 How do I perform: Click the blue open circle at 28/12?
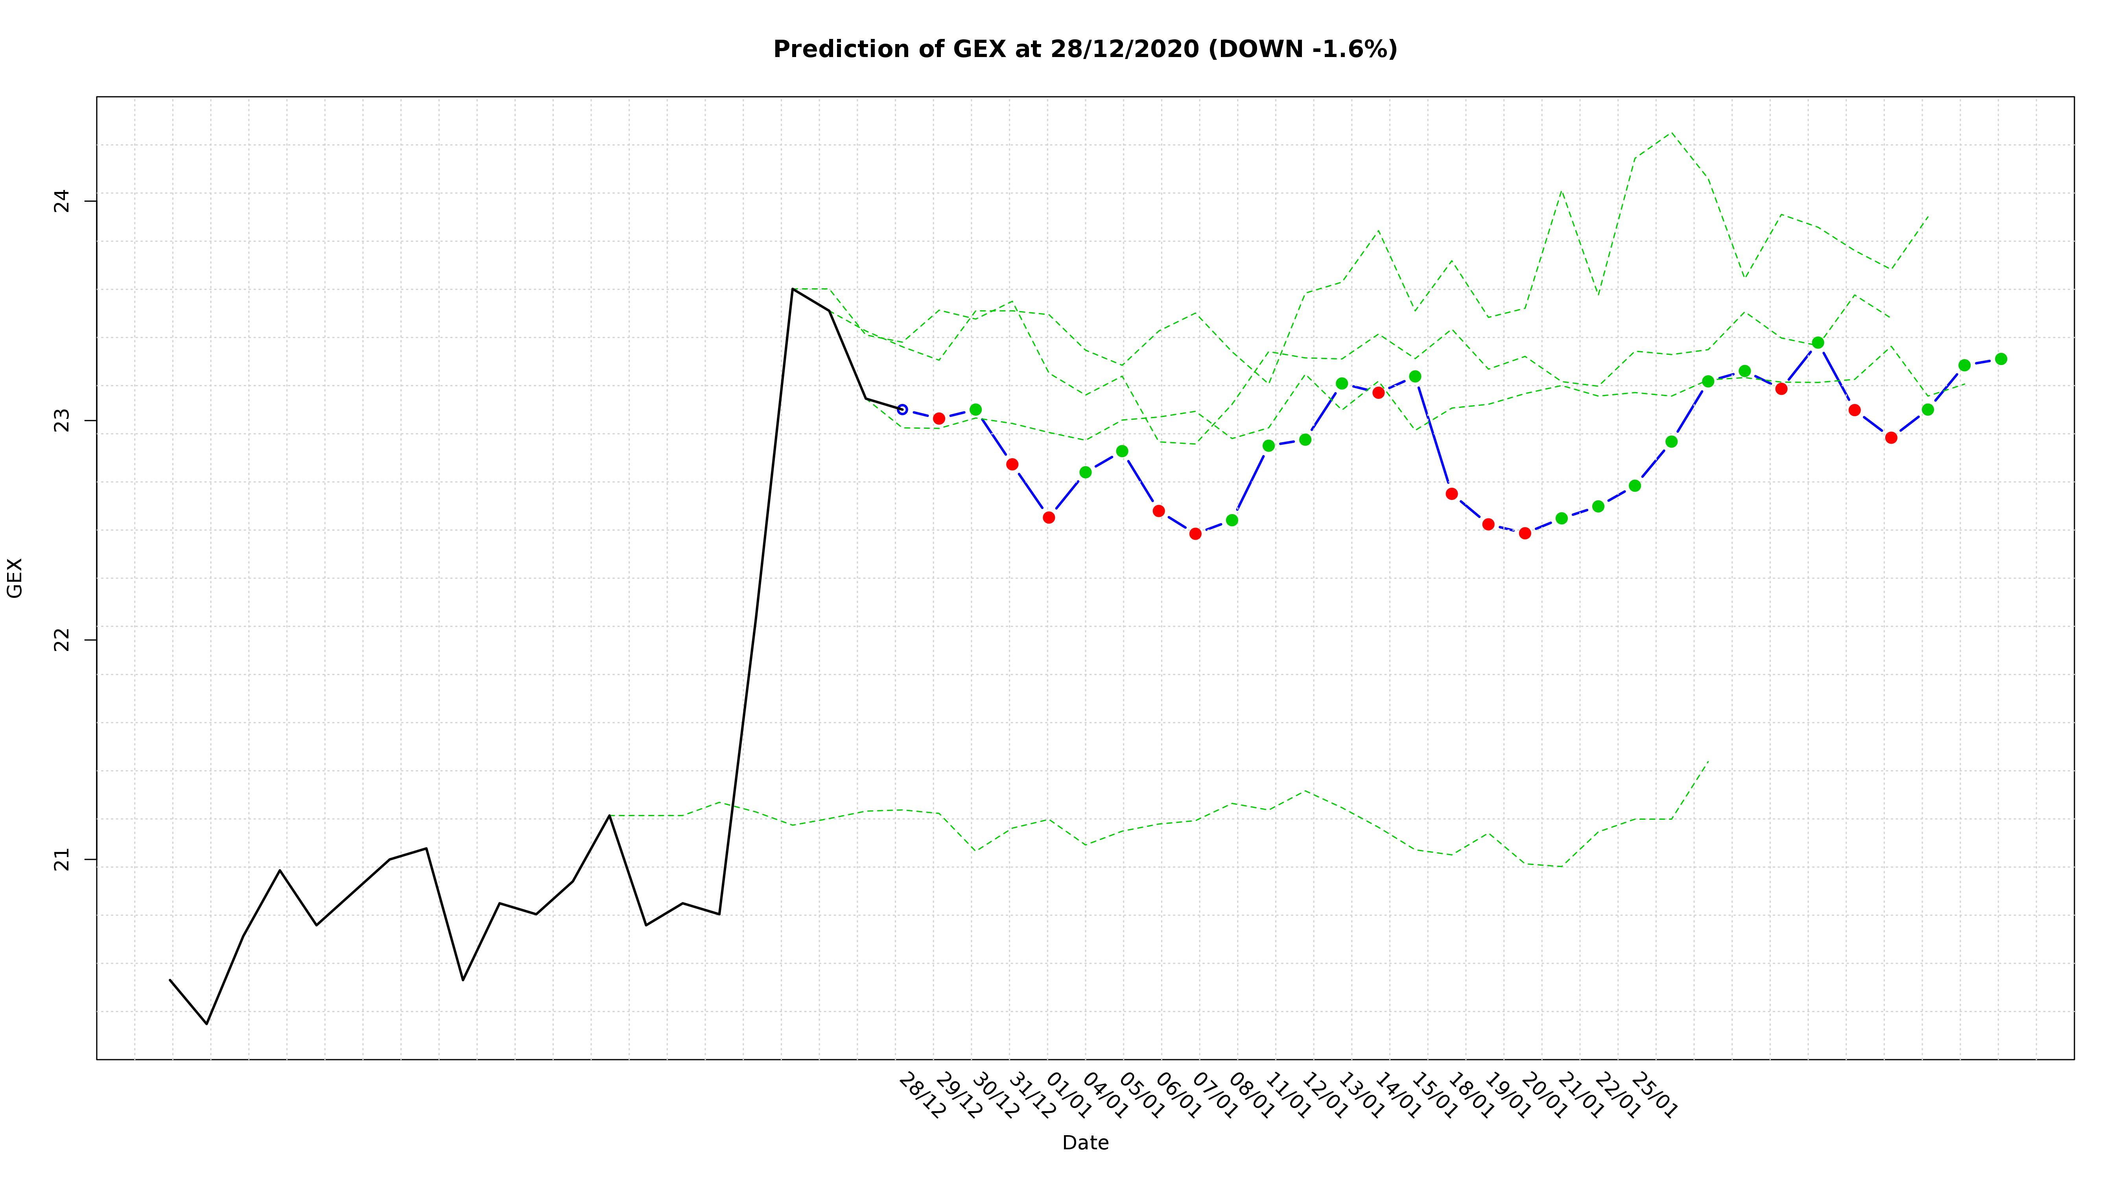tap(902, 409)
